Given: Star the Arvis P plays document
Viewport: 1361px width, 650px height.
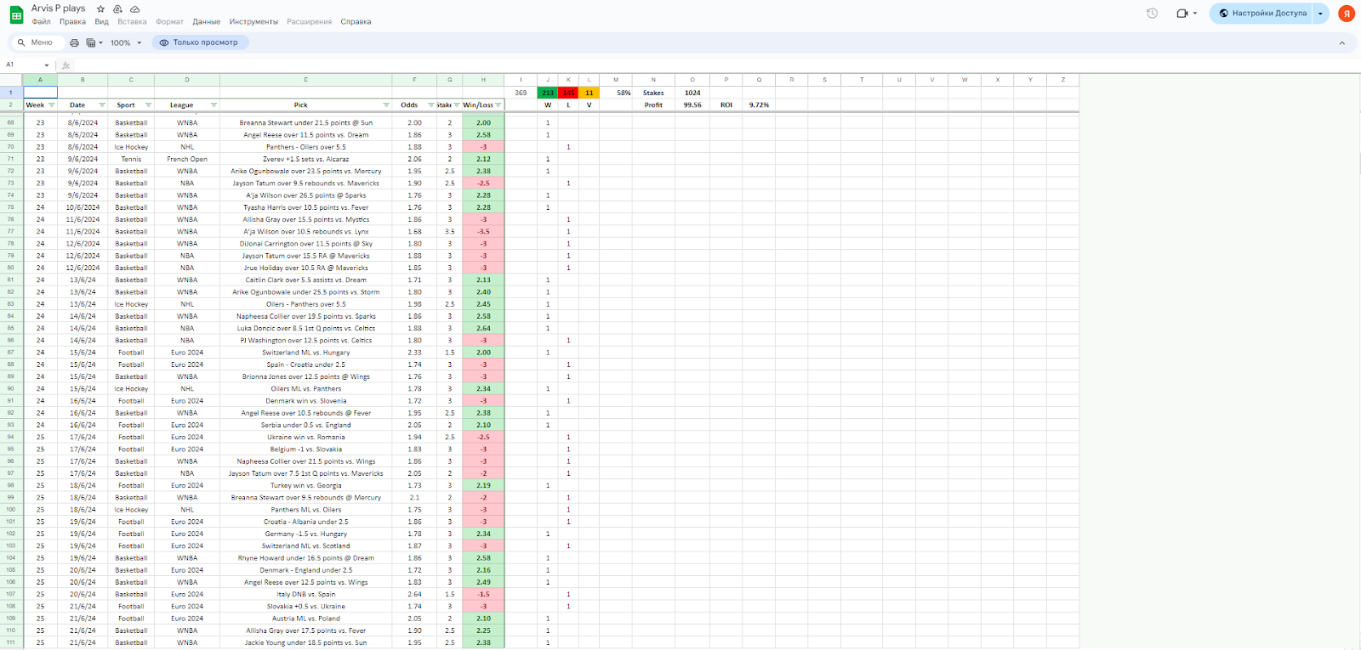Looking at the screenshot, I should pyautogui.click(x=100, y=8).
